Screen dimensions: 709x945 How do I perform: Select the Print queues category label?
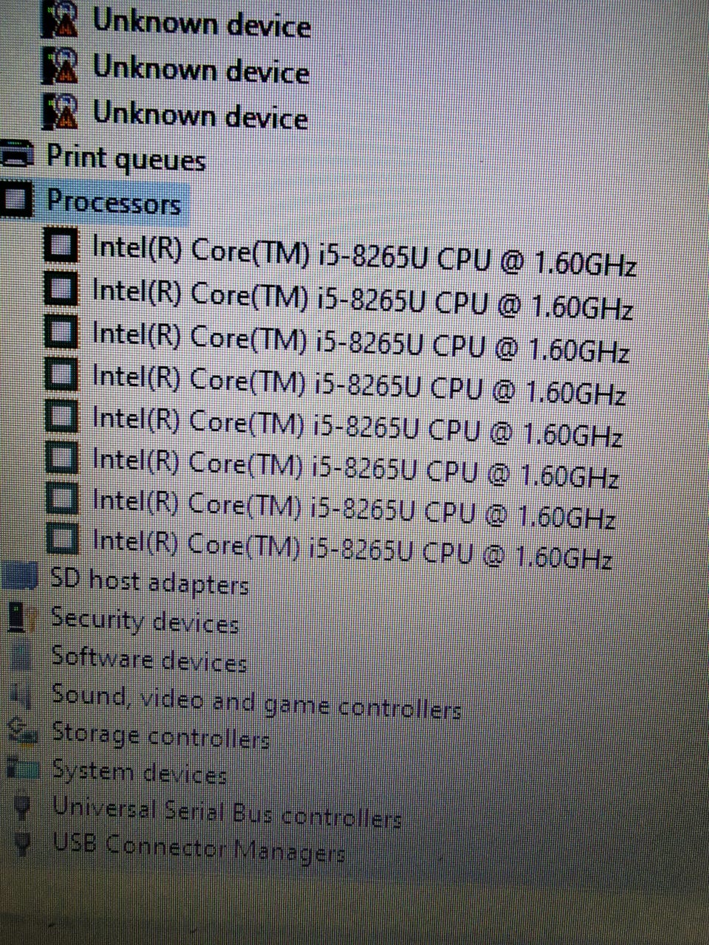(126, 157)
